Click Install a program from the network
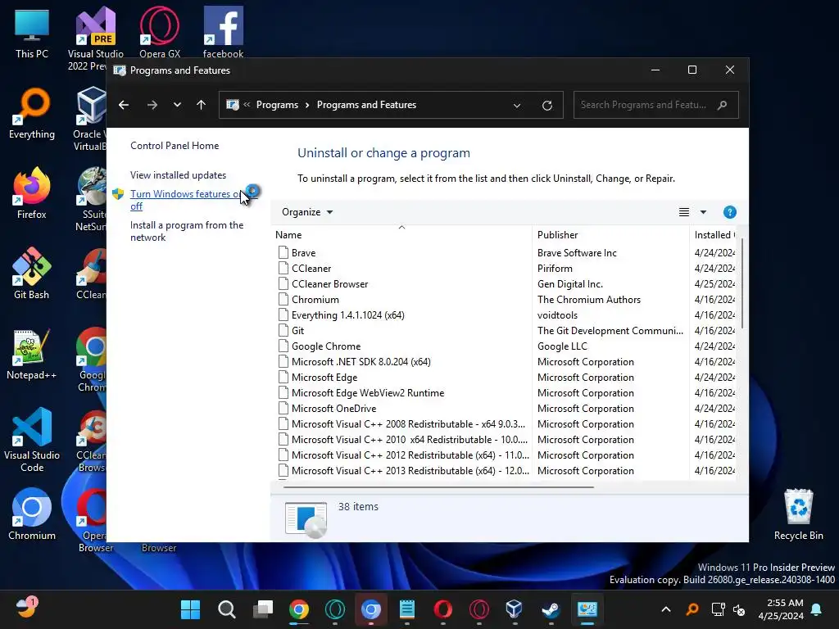Image resolution: width=839 pixels, height=629 pixels. tap(187, 231)
